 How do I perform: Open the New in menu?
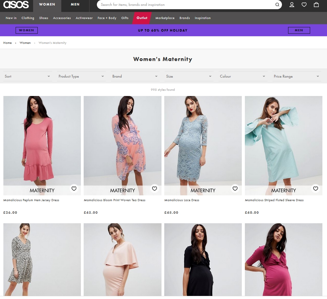(x=11, y=18)
